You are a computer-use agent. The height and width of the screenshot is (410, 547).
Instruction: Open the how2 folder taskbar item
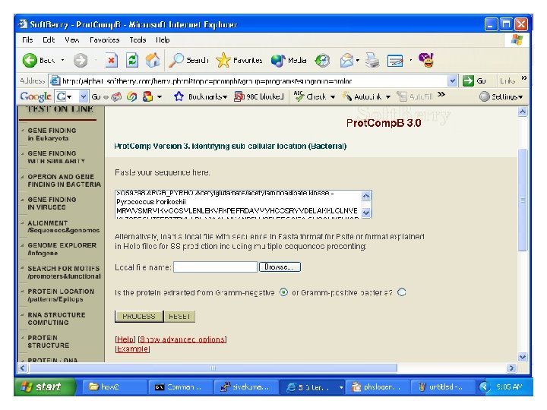pos(115,387)
